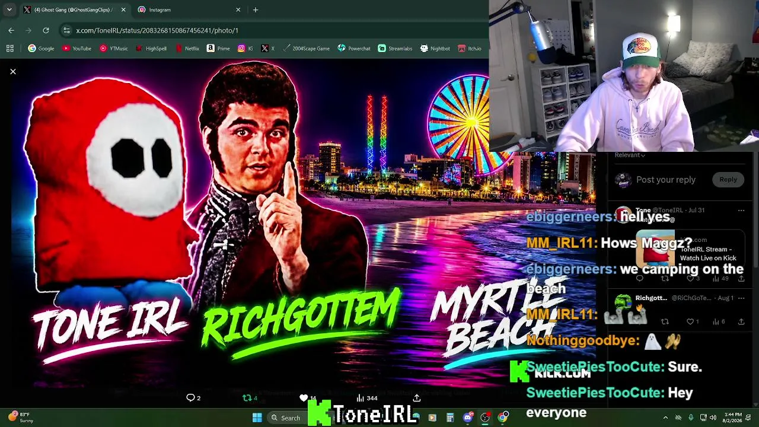
Task: Open the apps grid in bookmarks bar
Action: point(10,49)
